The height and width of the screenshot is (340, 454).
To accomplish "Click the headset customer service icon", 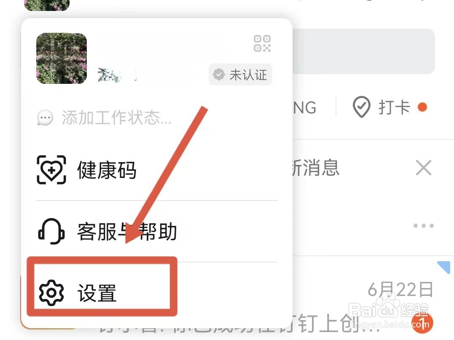I will click(51, 231).
